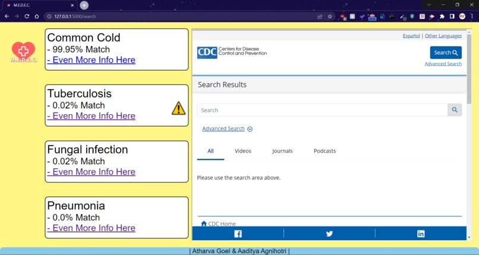Image resolution: width=479 pixels, height=255 pixels.
Task: Open Pneumonia Even More Info link
Action: click(92, 228)
